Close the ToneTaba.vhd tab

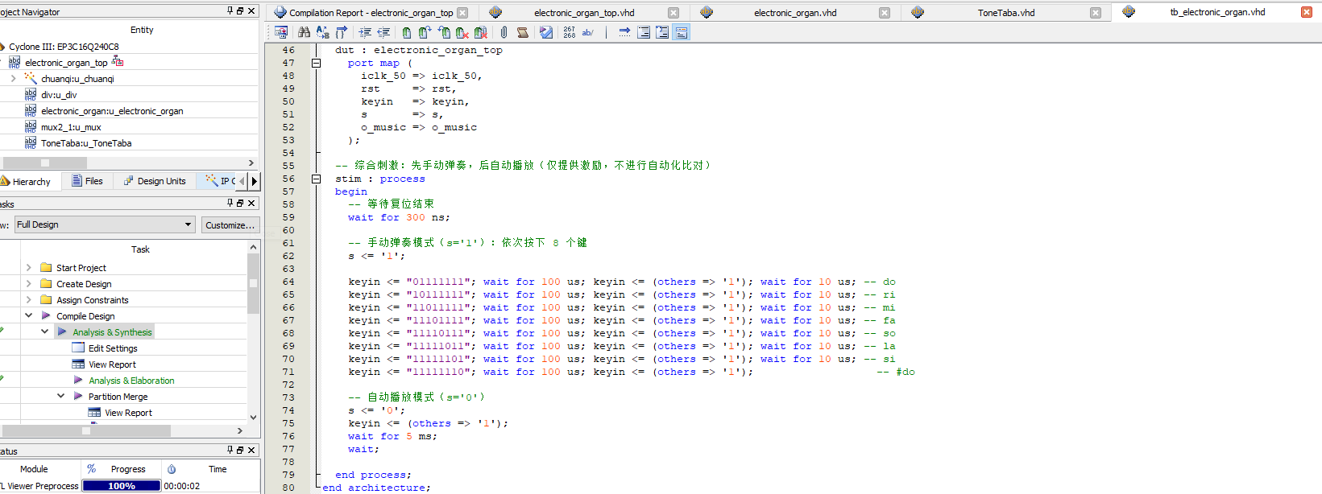tap(1095, 13)
